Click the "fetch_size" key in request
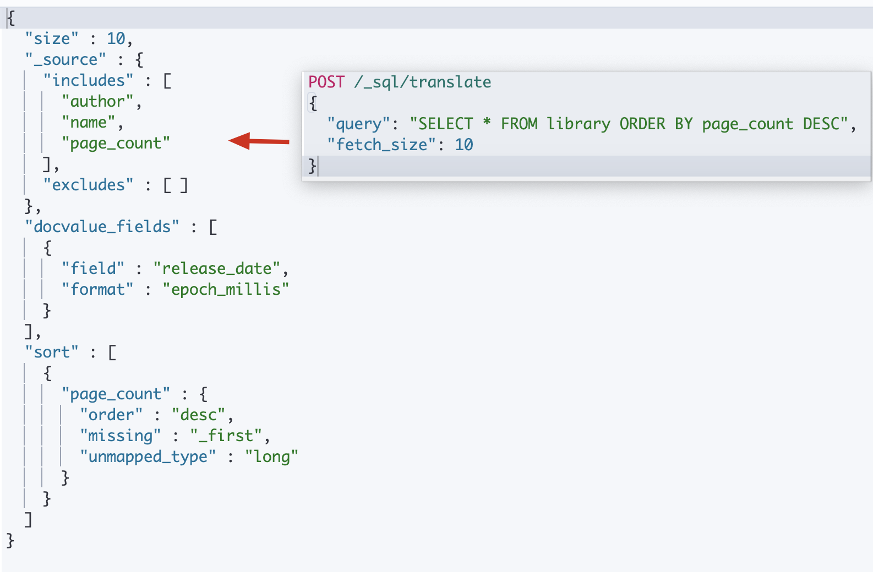Screen dimensions: 873x572 click(x=381, y=145)
